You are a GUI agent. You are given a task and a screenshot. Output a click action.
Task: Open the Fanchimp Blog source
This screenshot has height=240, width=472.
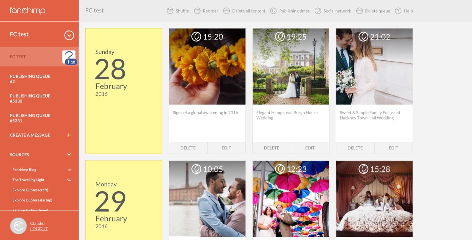point(24,170)
